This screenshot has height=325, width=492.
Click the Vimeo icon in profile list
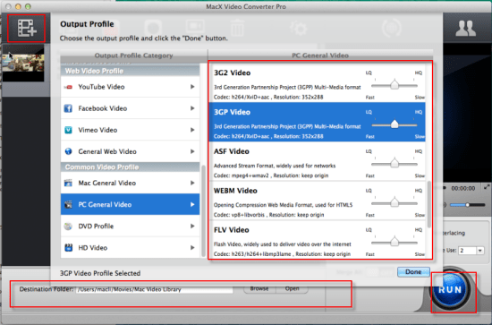pos(68,130)
